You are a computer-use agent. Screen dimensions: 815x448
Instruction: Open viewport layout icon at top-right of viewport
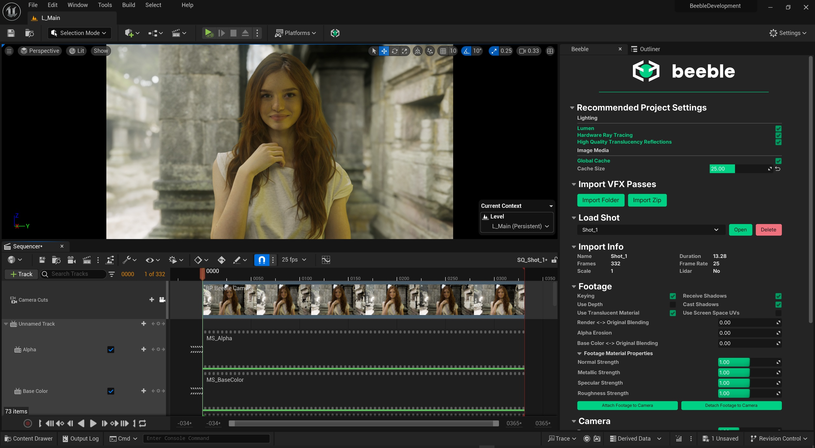[550, 51]
